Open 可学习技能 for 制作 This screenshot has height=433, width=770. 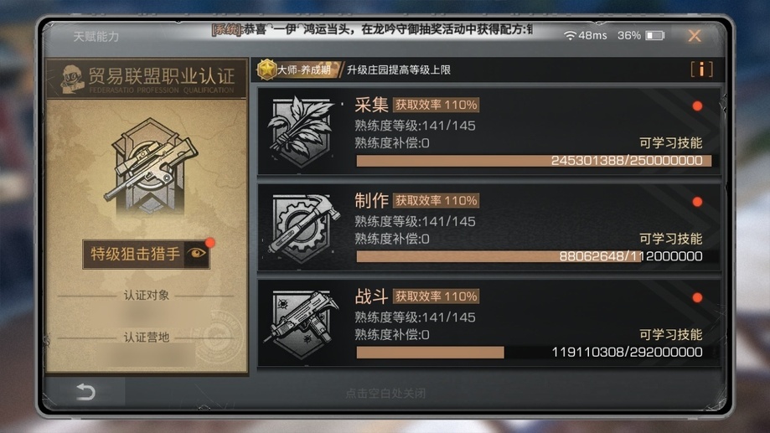point(670,239)
